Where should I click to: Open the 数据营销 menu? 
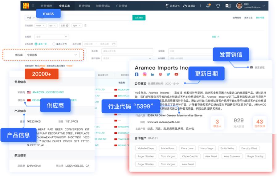pyautogui.click(x=84, y=6)
